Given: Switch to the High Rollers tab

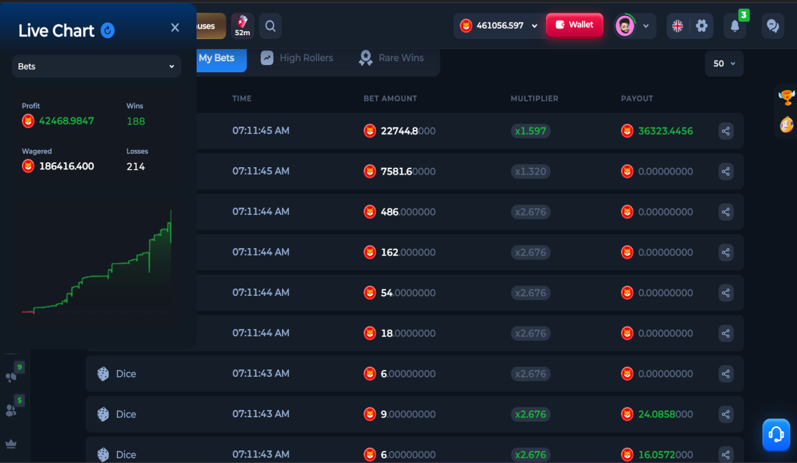Looking at the screenshot, I should click(x=297, y=58).
